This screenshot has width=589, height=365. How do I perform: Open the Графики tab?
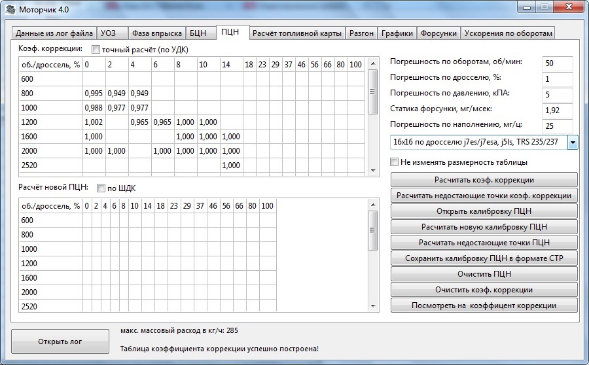[397, 33]
